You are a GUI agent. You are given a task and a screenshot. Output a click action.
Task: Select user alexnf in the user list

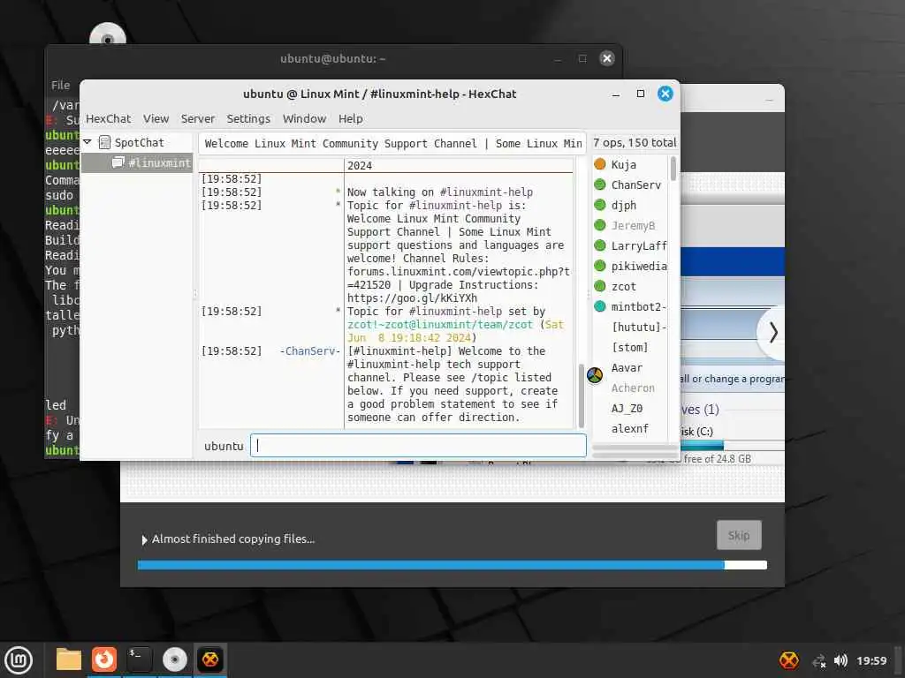[629, 428]
